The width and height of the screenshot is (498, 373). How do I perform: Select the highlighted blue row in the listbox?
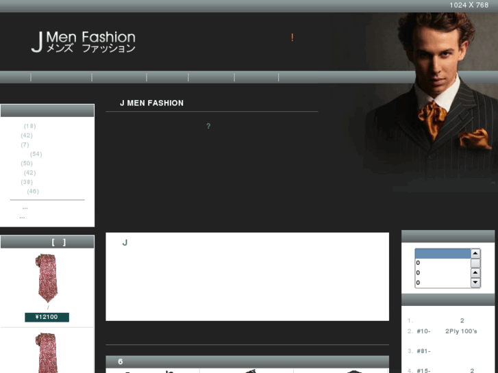443,254
